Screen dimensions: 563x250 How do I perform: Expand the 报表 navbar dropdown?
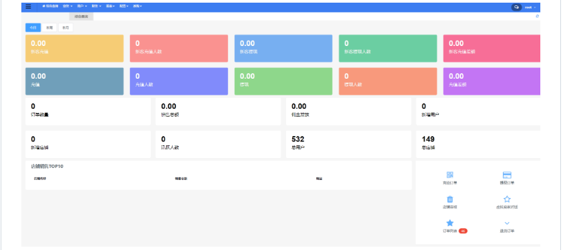[110, 7]
